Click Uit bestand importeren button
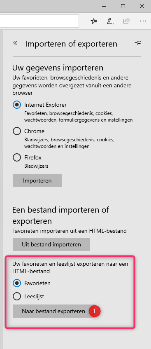Image resolution: width=151 pixels, height=349 pixels. [51, 244]
